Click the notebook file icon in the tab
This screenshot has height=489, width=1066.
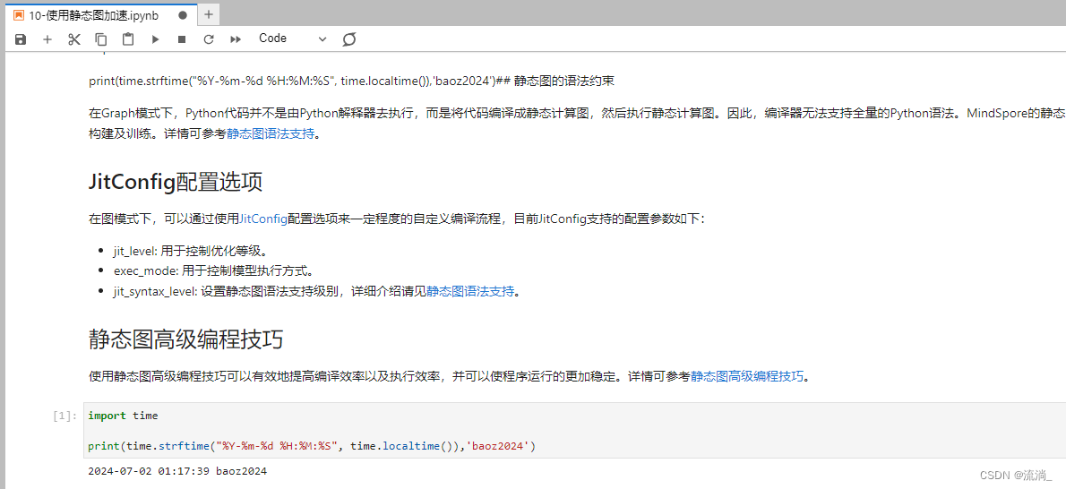coord(19,15)
